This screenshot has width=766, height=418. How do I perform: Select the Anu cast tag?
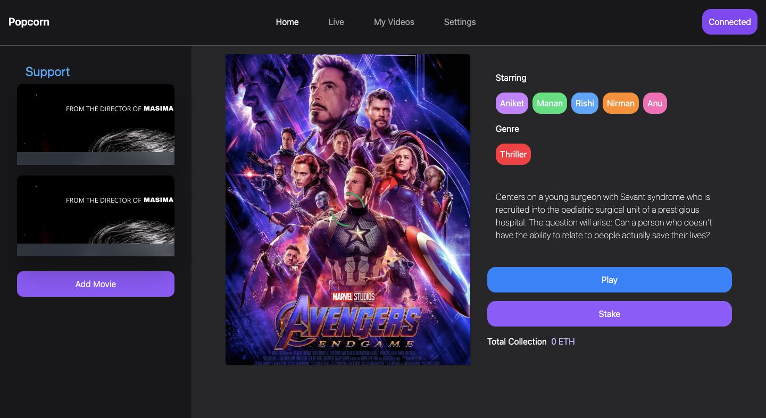click(x=655, y=103)
